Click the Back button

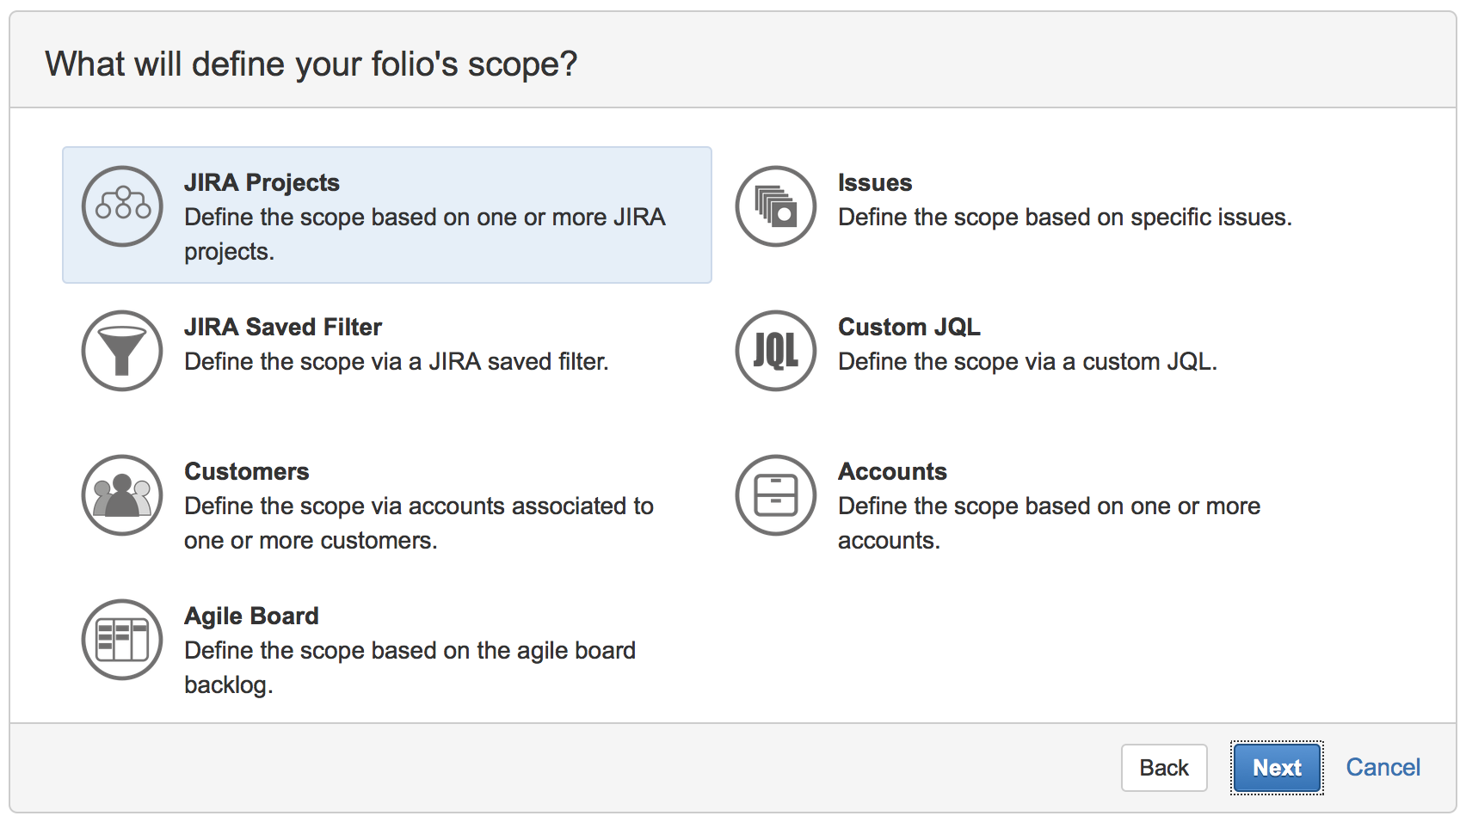(x=1164, y=767)
